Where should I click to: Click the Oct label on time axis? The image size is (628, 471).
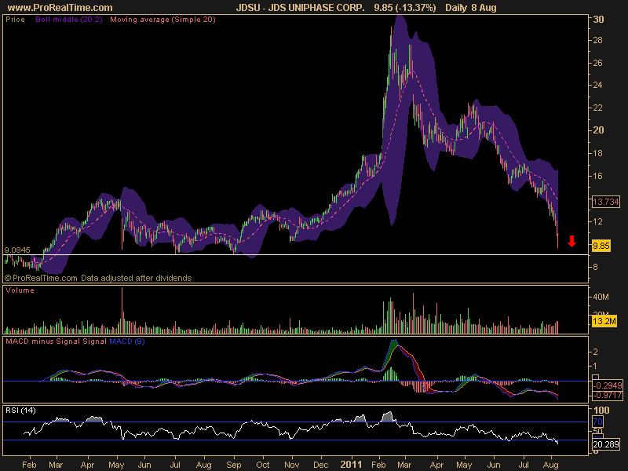[x=263, y=465]
